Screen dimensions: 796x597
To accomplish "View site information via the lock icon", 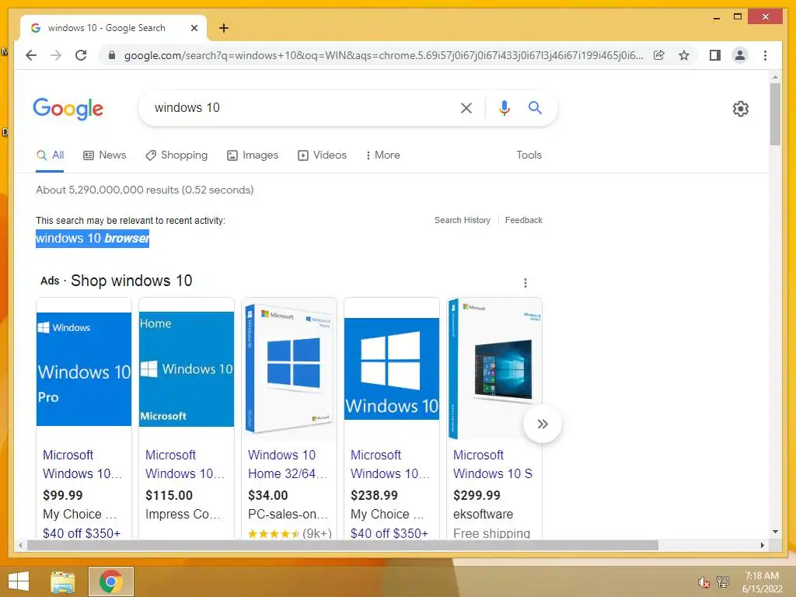I will 112,55.
